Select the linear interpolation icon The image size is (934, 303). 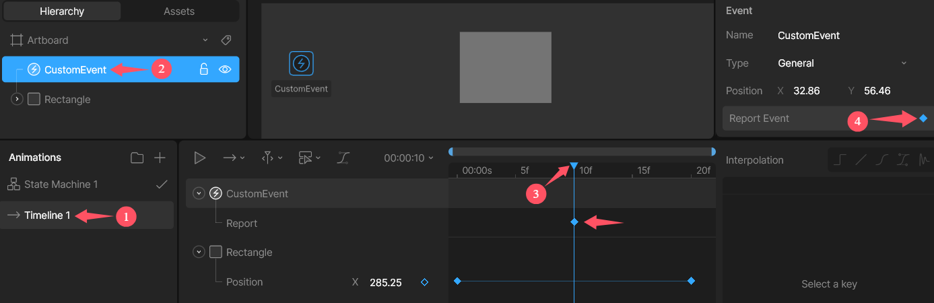coord(861,160)
